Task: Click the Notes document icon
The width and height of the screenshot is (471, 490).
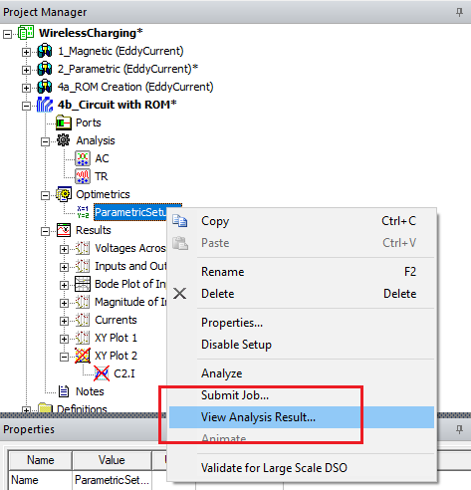Action: (x=64, y=391)
